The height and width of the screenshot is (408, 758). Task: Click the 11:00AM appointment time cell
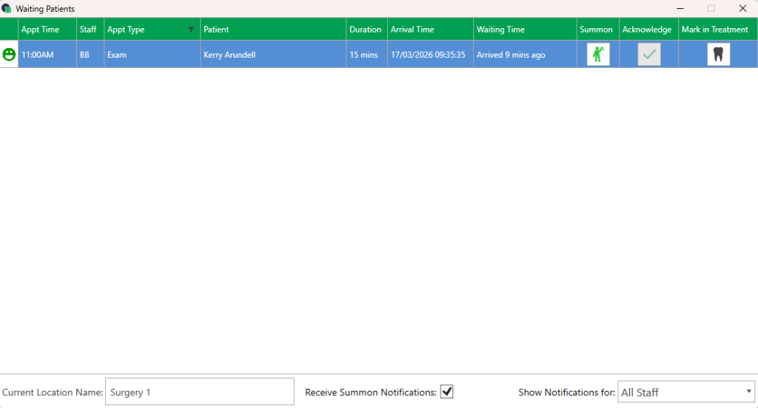(x=38, y=55)
